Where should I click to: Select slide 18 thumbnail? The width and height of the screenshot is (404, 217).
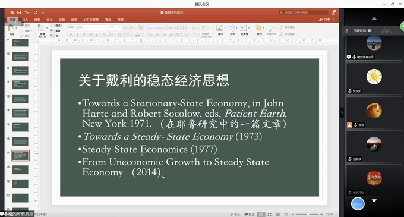pos(20,170)
